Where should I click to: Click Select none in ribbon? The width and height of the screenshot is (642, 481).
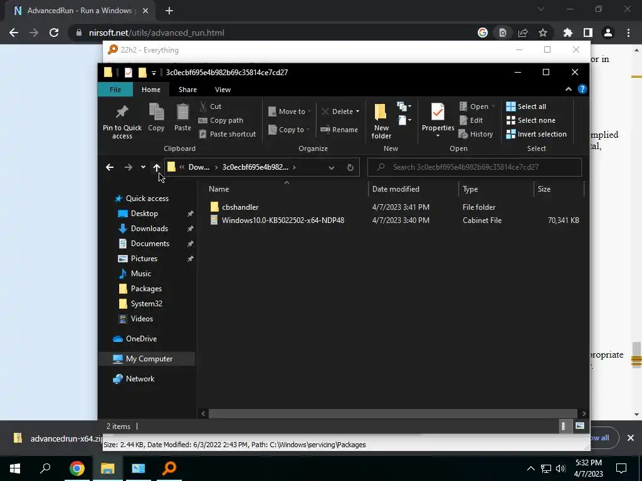coord(531,120)
